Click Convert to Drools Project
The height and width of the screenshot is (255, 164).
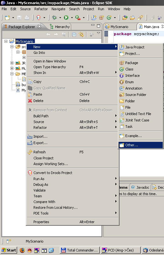(x=72, y=173)
